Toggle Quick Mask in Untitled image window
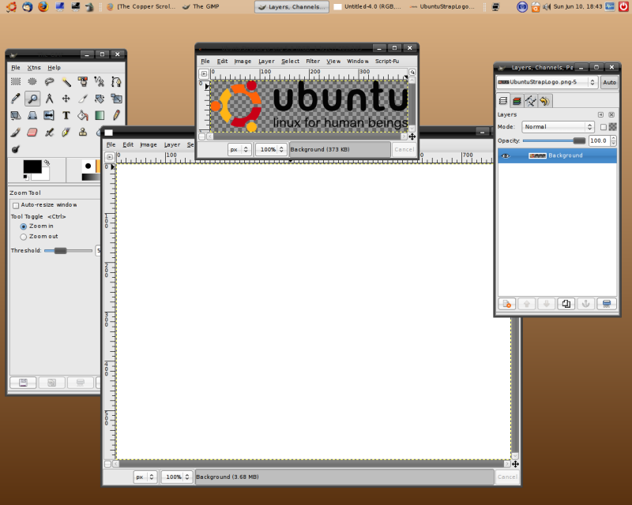The height and width of the screenshot is (505, 632). tap(107, 464)
